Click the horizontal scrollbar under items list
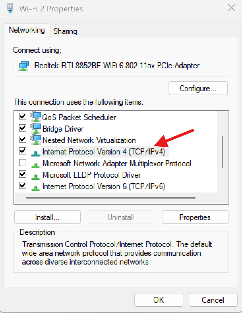The width and height of the screenshot is (242, 313). tap(111, 198)
